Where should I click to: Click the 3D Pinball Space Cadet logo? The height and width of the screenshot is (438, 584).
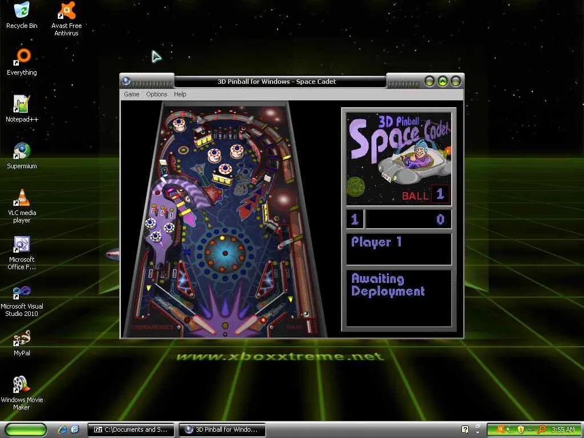point(399,159)
